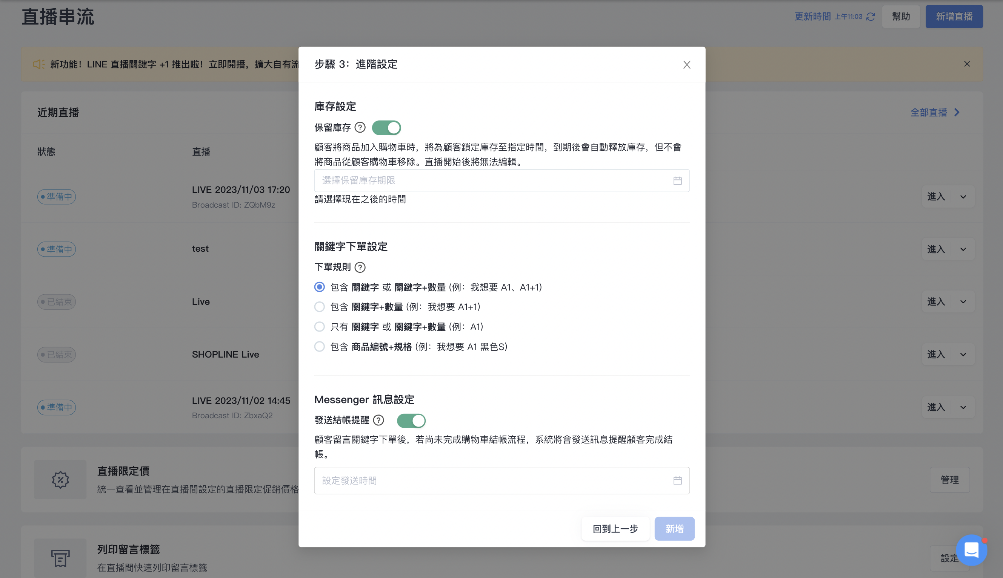Click 準備中 status of LIVE 2023/11/03 row
The width and height of the screenshot is (1003, 578).
click(x=57, y=197)
